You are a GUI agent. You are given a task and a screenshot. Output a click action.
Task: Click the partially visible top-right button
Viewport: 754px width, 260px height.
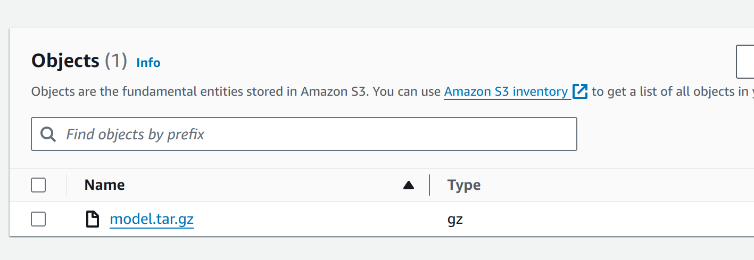tap(745, 62)
